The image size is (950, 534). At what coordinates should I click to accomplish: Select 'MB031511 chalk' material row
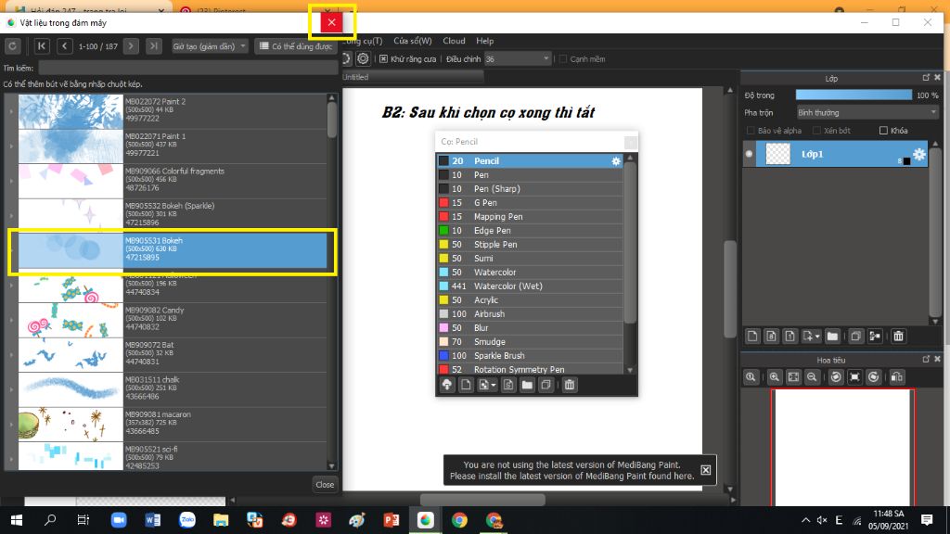coord(172,389)
